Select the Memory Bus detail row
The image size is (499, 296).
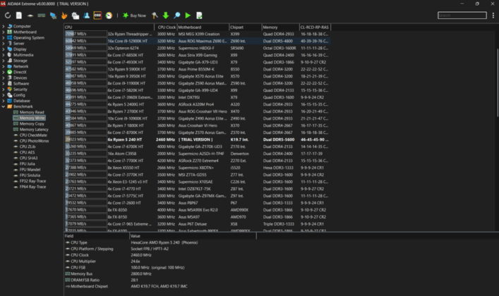tap(159, 273)
